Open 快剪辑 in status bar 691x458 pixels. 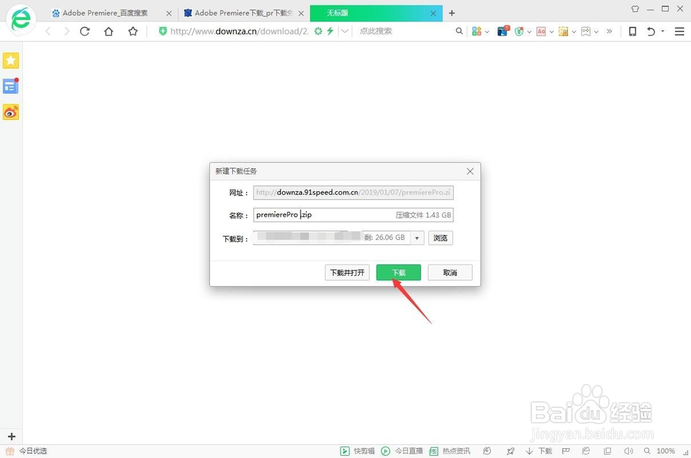pos(357,451)
